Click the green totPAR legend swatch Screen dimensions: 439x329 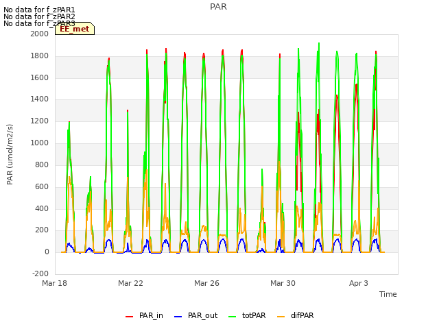coord(232,317)
